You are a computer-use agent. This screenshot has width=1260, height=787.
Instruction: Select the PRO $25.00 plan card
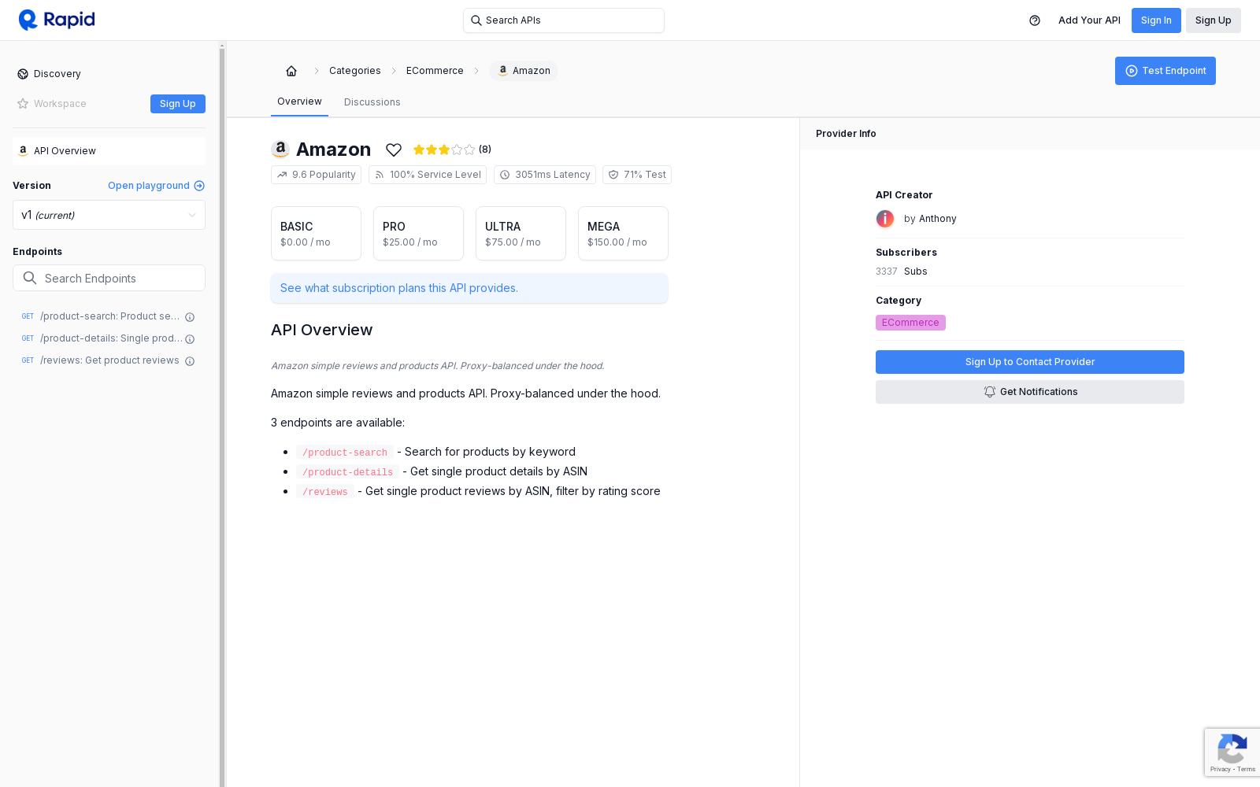[x=418, y=234]
